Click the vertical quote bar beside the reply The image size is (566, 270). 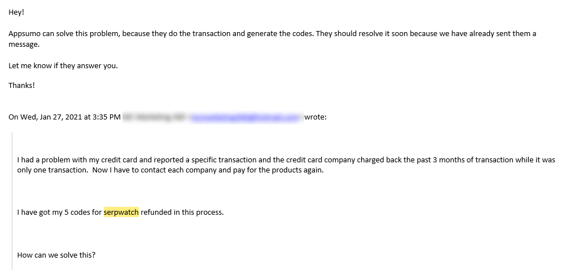pyautogui.click(x=12, y=201)
